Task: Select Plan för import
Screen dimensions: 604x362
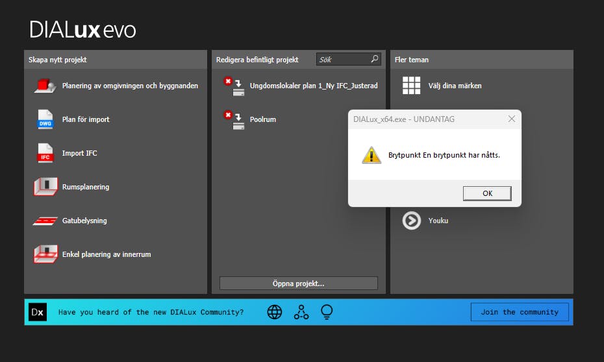Action: (86, 119)
